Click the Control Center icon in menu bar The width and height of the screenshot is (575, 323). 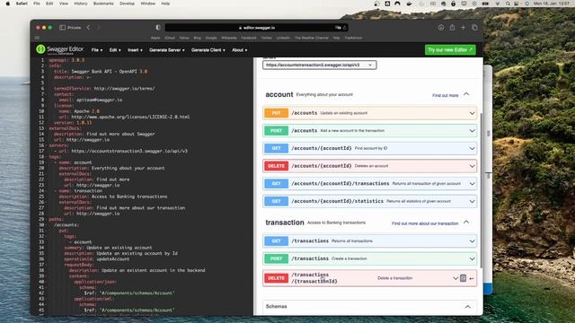pyautogui.click(x=517, y=4)
